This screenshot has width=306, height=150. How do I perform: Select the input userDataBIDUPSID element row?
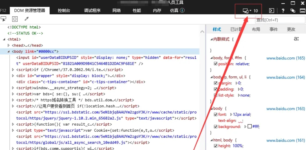pyautogui.click(x=106, y=61)
